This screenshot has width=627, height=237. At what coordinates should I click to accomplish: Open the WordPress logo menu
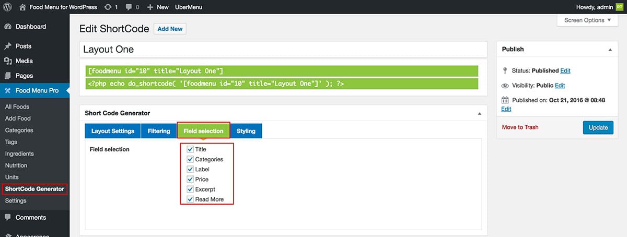[x=8, y=7]
